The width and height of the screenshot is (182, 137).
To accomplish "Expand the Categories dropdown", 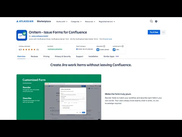I will click(x=76, y=22).
